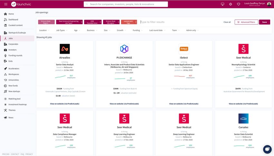Open Matching tool page label

click(x=15, y=99)
